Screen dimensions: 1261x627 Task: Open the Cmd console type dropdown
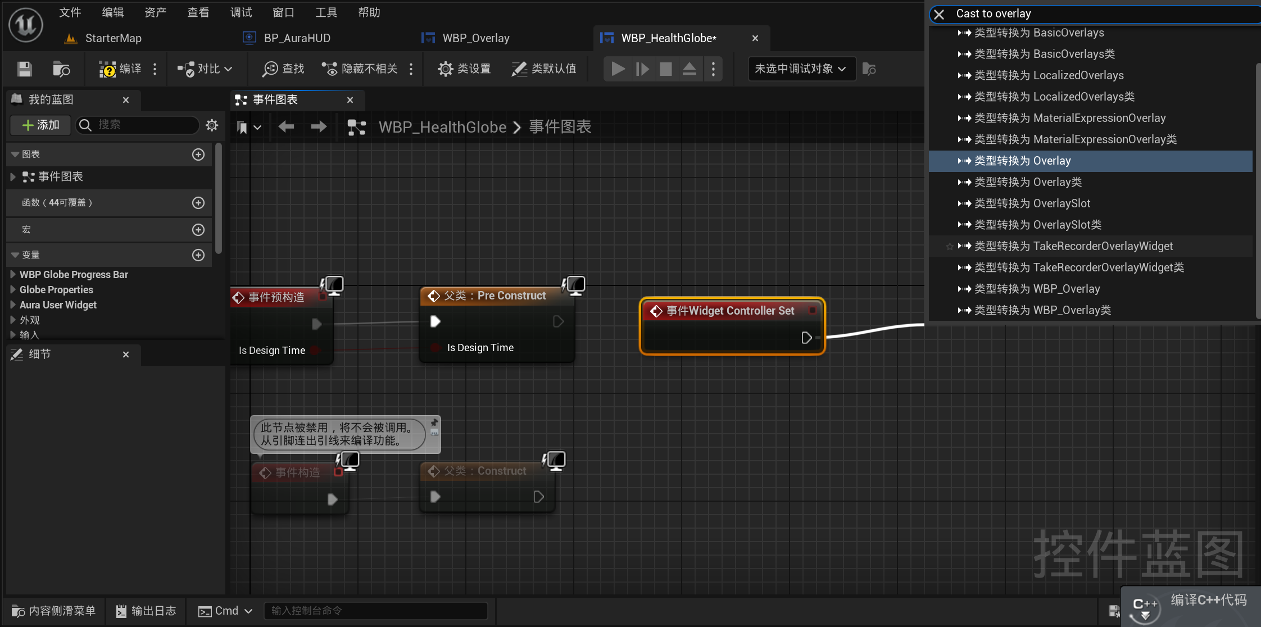(225, 611)
